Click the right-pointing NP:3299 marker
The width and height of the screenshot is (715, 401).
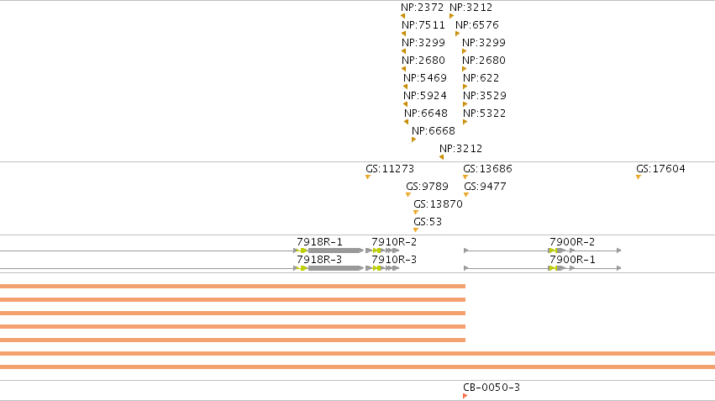click(464, 51)
